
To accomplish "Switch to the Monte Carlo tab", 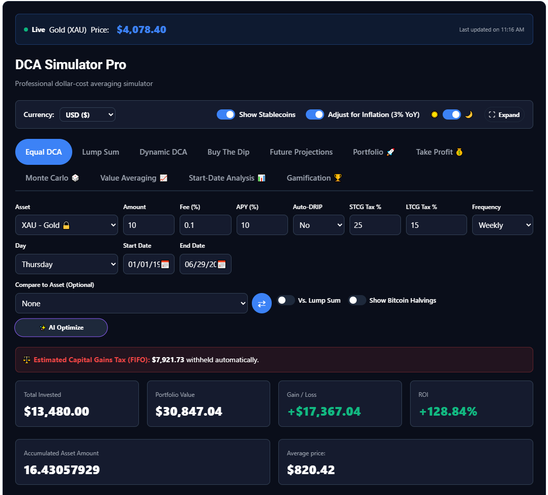I will coord(52,178).
